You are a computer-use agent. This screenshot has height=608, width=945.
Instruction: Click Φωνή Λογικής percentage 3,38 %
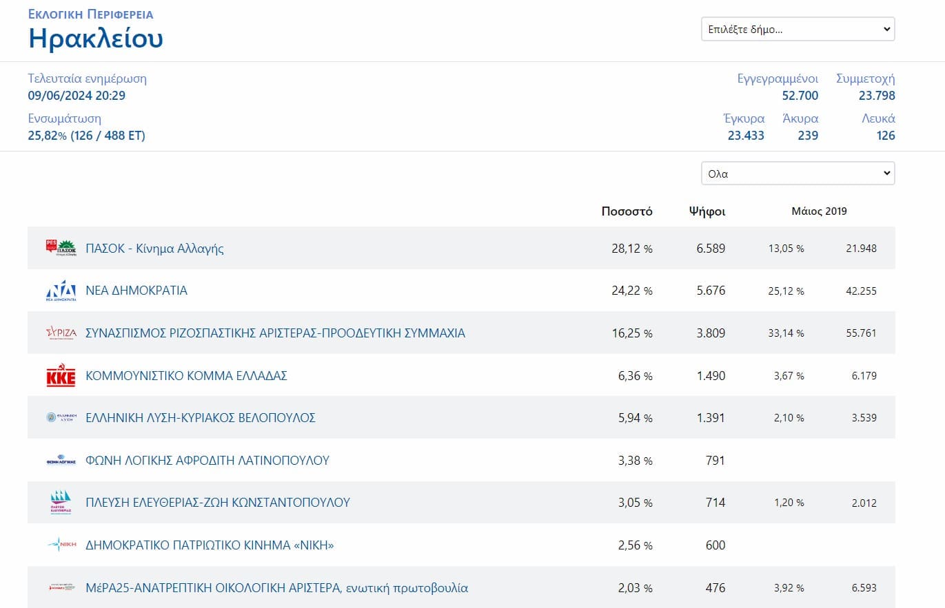pyautogui.click(x=636, y=460)
